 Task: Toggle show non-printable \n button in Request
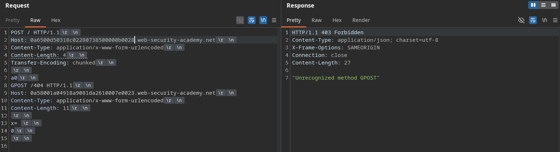(263, 20)
